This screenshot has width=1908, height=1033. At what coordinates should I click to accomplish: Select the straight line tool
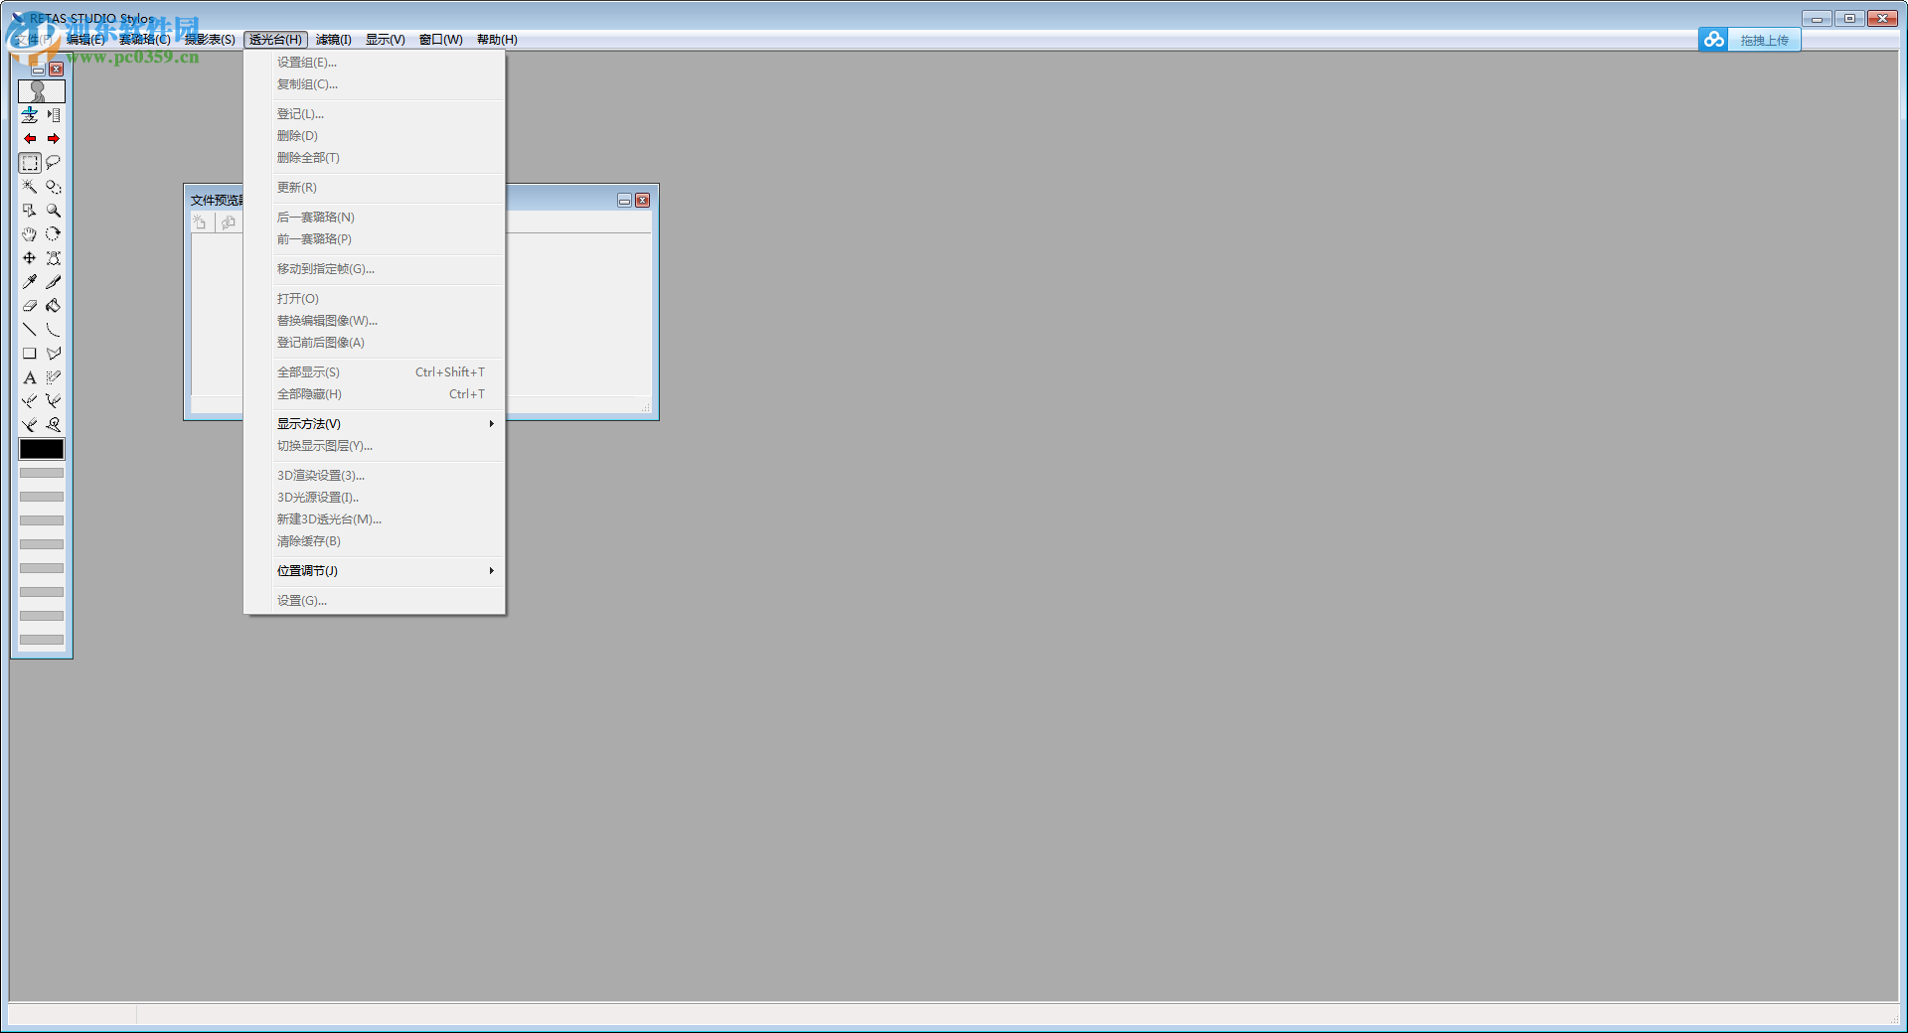30,330
